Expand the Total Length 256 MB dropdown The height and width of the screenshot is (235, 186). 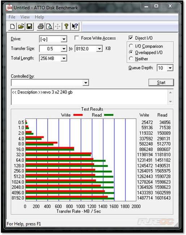point(64,58)
